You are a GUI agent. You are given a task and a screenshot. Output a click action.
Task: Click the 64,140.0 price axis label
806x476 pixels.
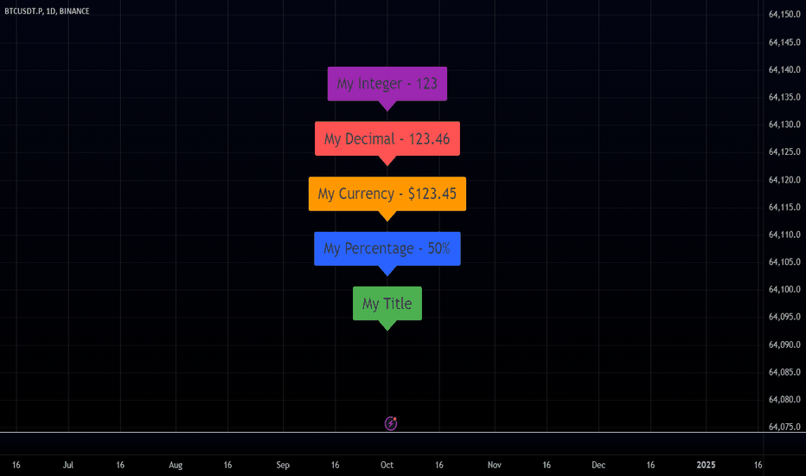click(x=784, y=69)
